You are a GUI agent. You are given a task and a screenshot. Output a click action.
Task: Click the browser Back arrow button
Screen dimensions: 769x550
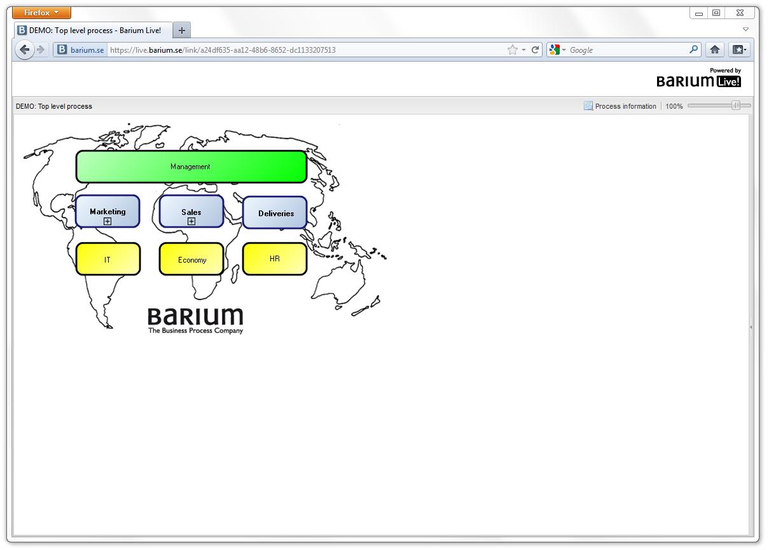point(24,50)
